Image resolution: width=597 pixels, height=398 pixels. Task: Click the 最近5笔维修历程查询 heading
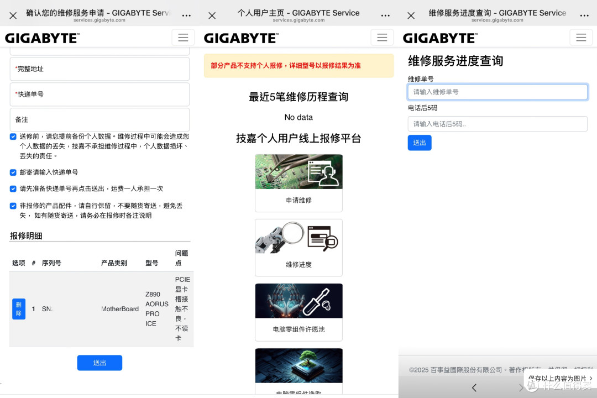pos(299,97)
